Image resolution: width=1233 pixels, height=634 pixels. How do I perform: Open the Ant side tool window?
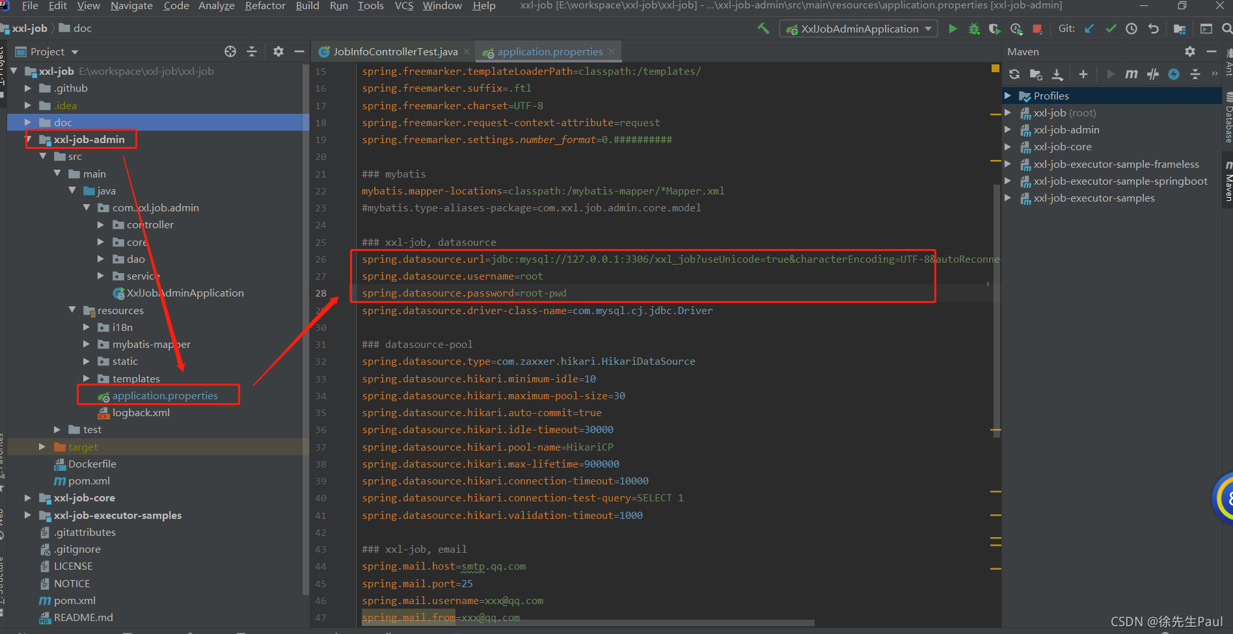[1228, 63]
